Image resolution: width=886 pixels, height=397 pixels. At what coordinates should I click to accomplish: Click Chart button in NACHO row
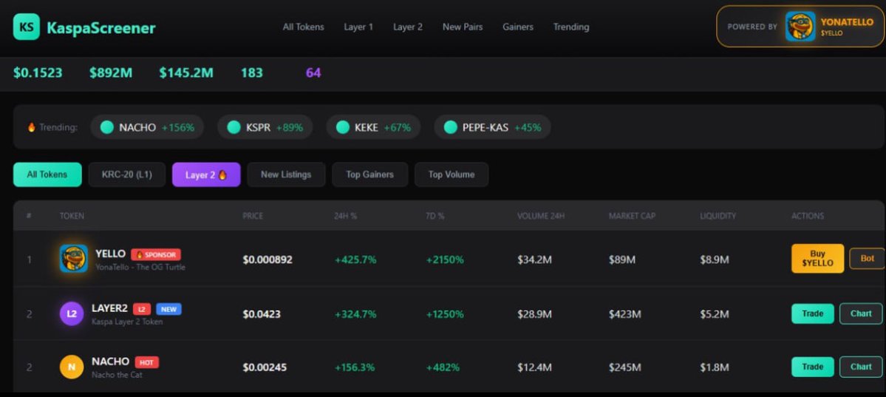pyautogui.click(x=861, y=367)
